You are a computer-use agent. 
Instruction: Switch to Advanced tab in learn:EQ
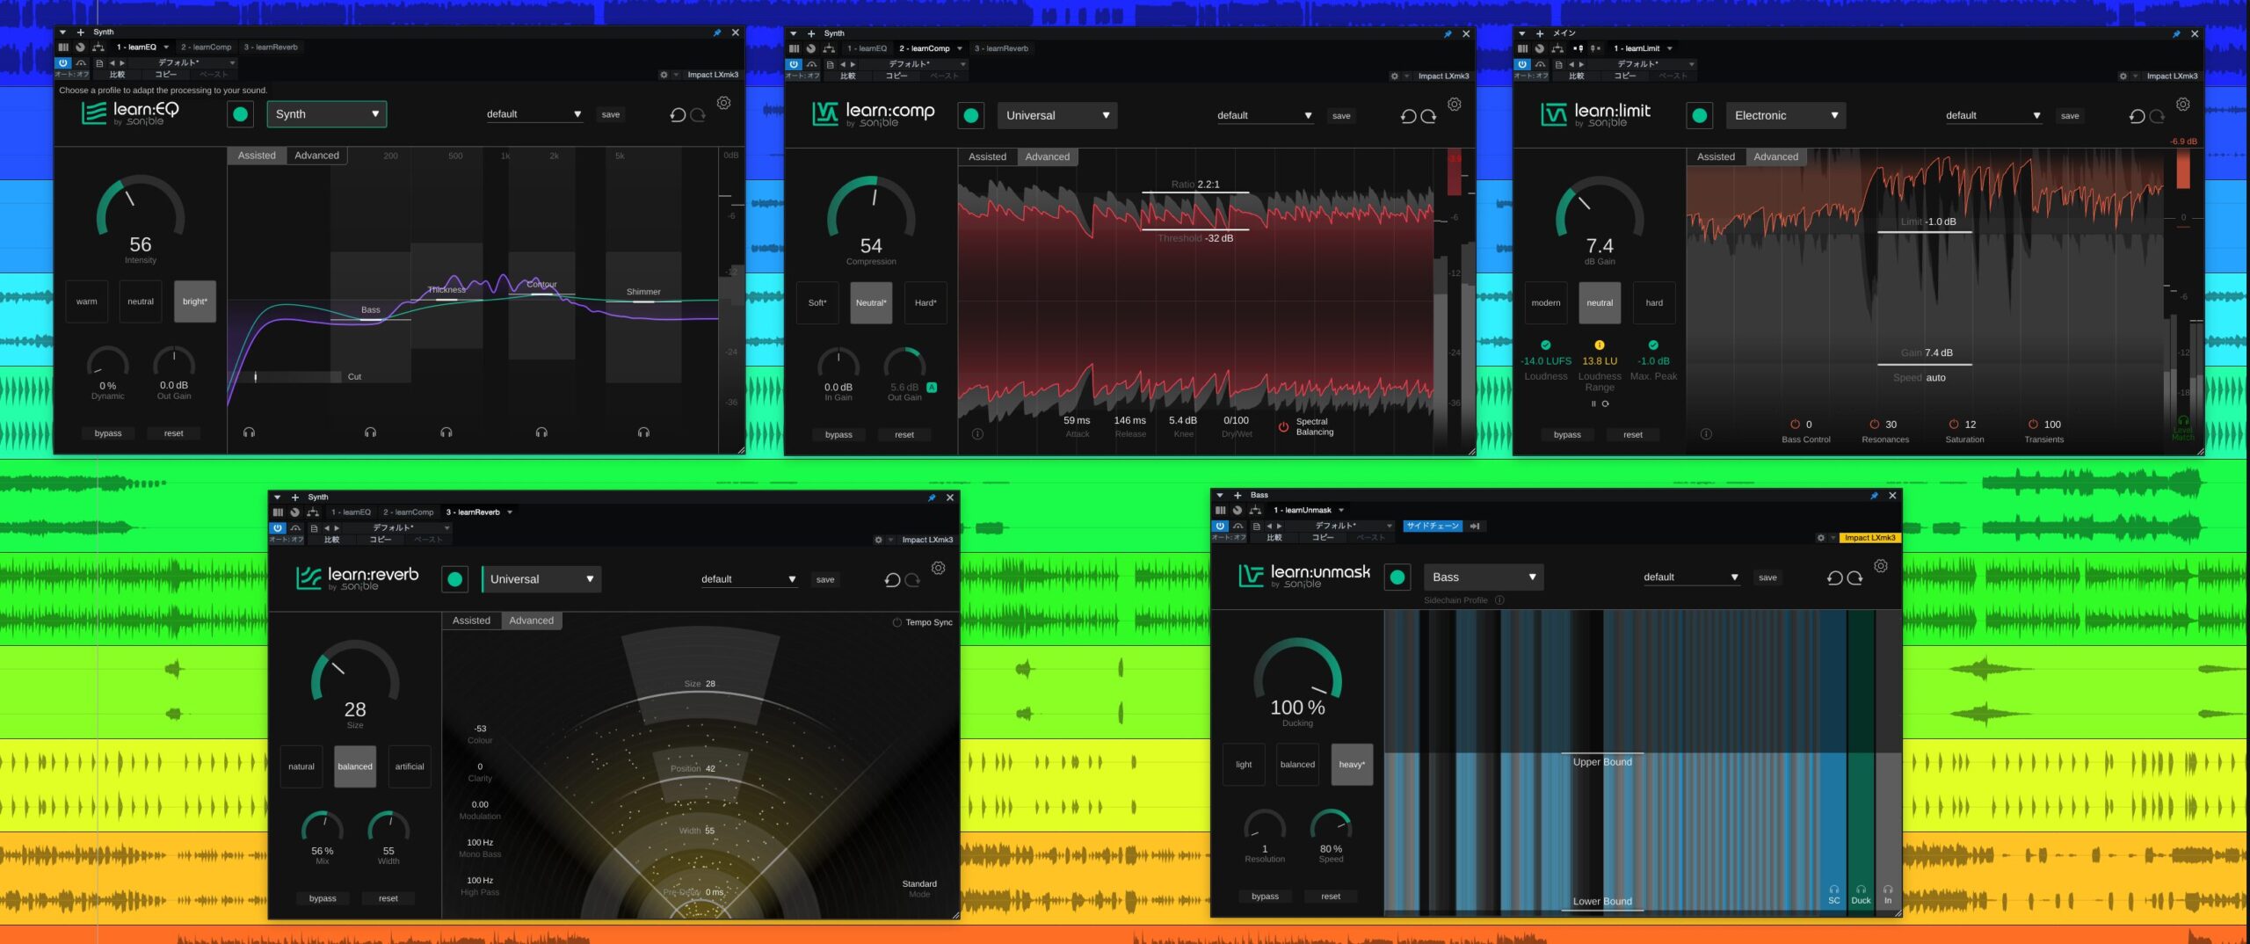click(316, 156)
